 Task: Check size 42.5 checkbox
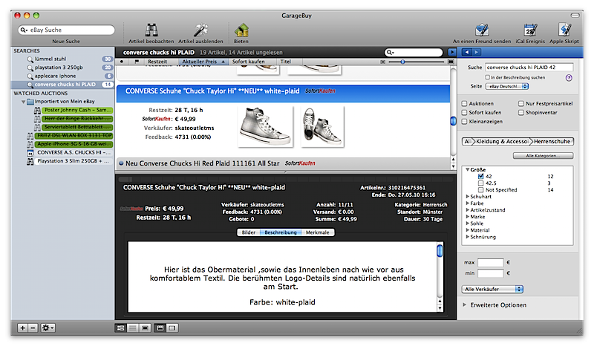pyautogui.click(x=480, y=183)
